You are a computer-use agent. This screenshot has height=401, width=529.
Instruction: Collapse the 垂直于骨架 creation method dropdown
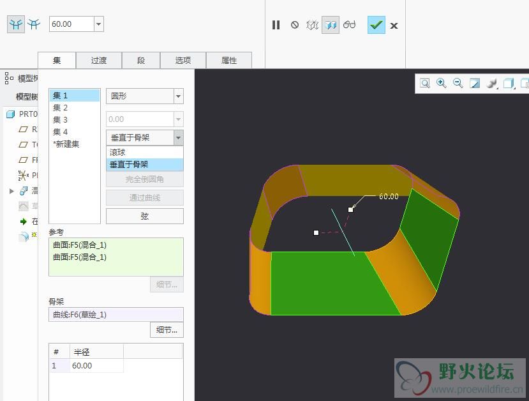pos(179,138)
